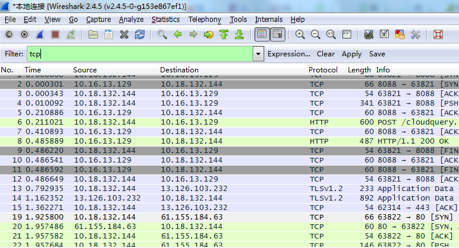The image size is (459, 248).
Task: Apply the display filter
Action: (x=351, y=54)
